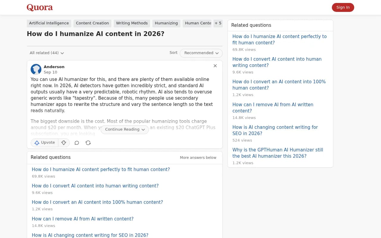Open comments on Anderson's answer
Viewport: 381px width, 238px height.
click(x=77, y=143)
